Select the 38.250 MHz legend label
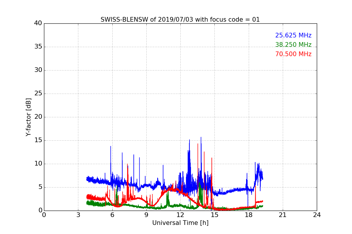Screen dimensions: 352x234 pyautogui.click(x=293, y=45)
